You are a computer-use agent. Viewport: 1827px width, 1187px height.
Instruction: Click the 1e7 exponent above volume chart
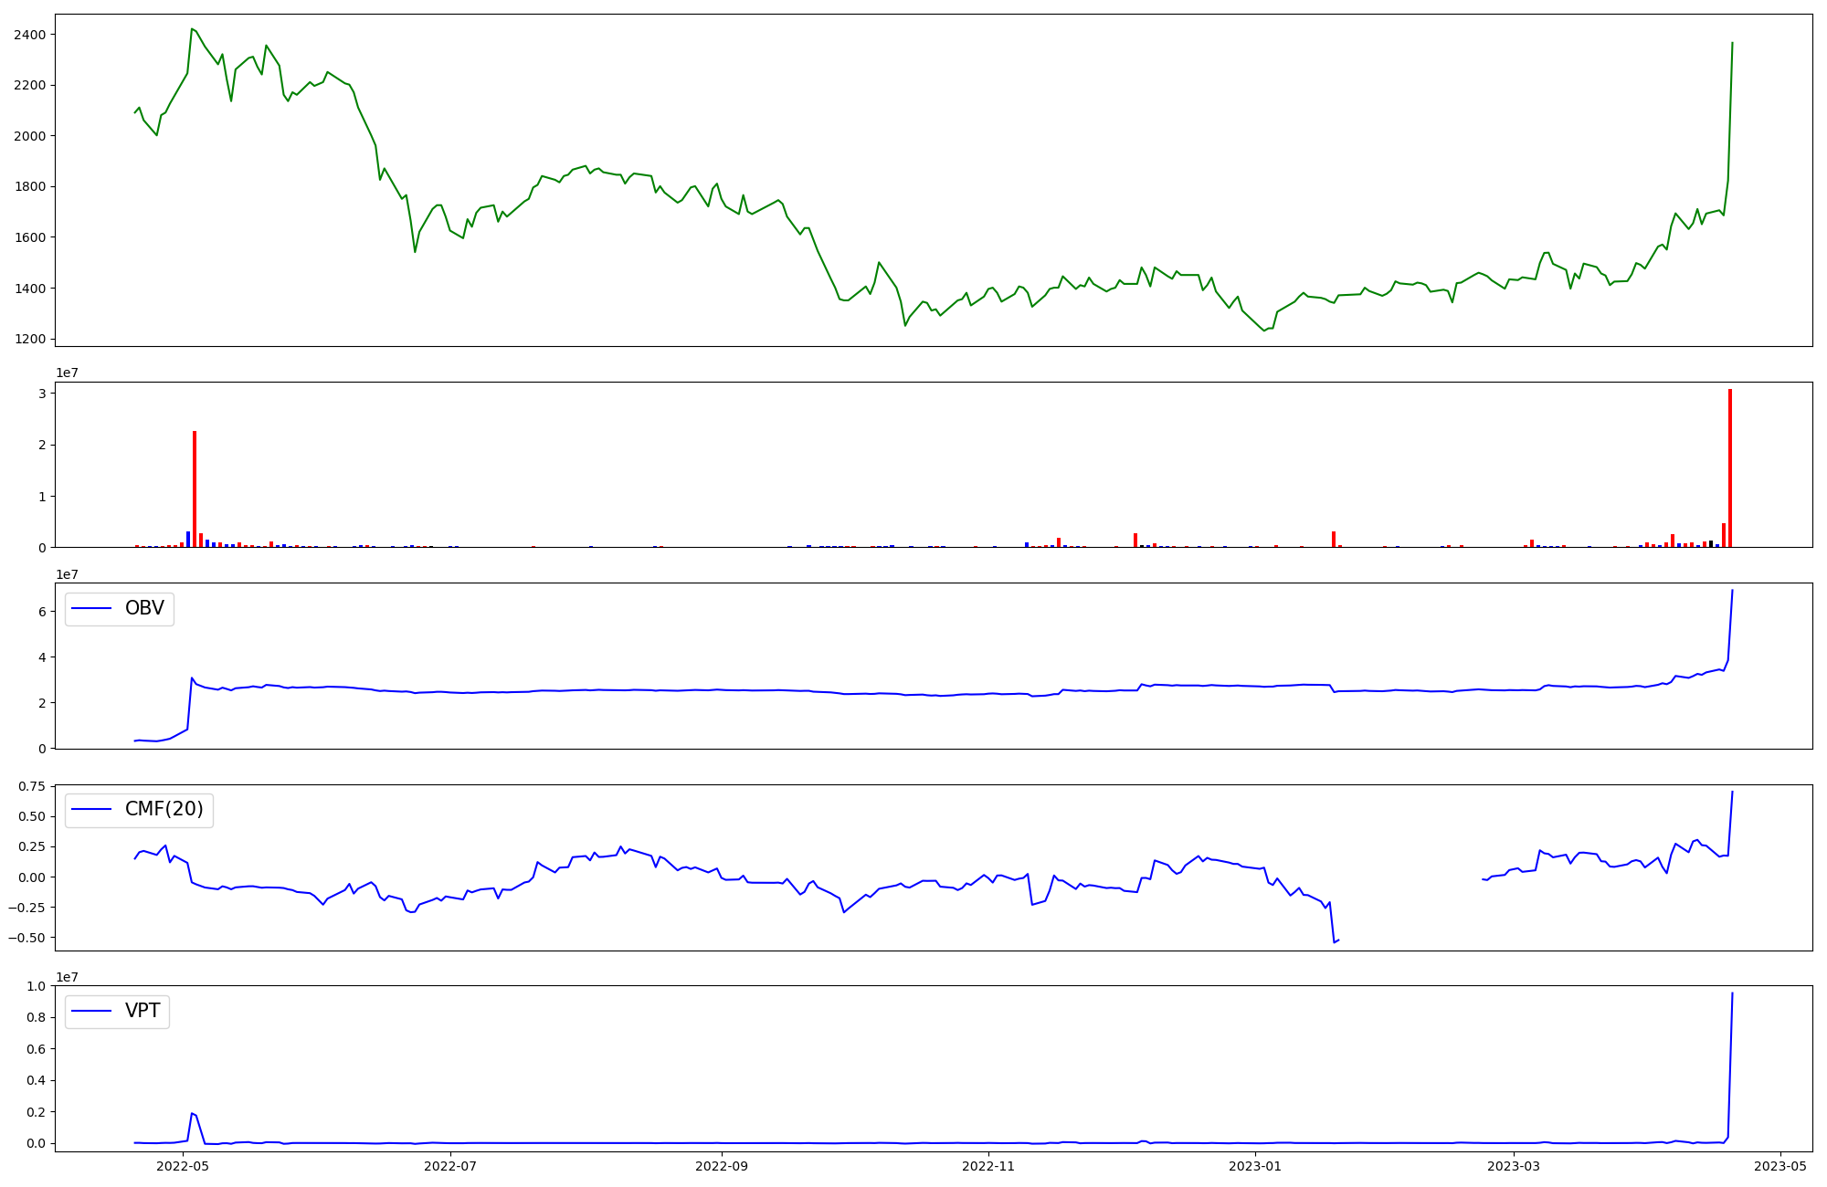click(x=67, y=373)
